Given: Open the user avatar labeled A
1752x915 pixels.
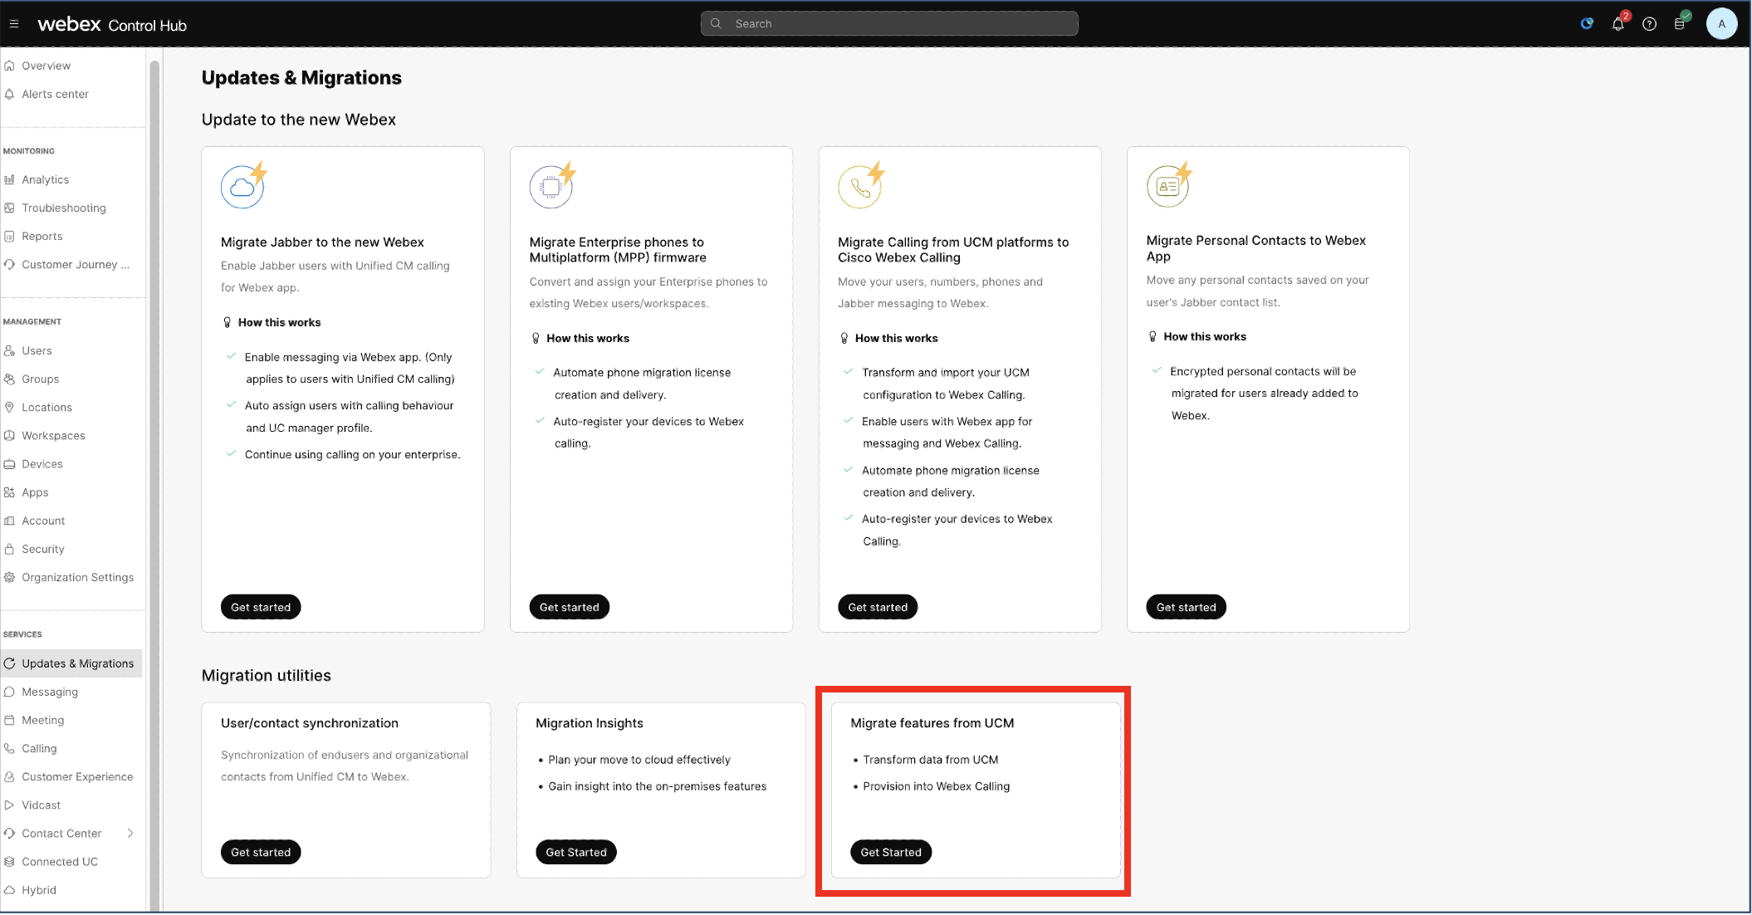Looking at the screenshot, I should pos(1722,23).
